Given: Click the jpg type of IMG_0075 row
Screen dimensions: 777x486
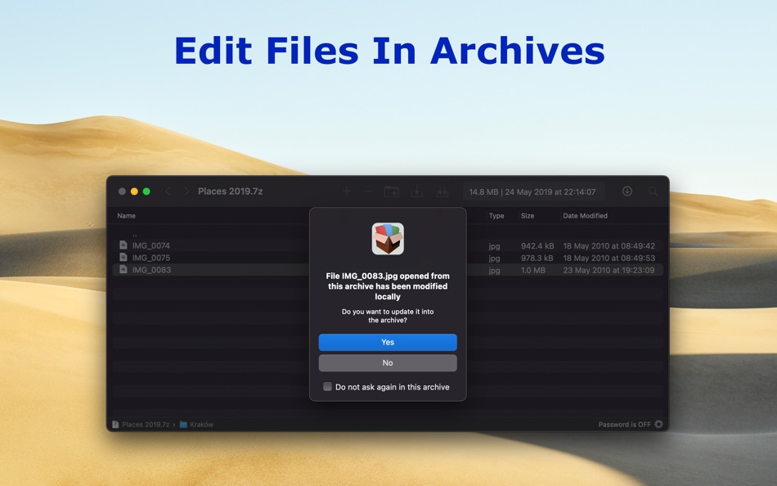Looking at the screenshot, I should coord(494,259).
